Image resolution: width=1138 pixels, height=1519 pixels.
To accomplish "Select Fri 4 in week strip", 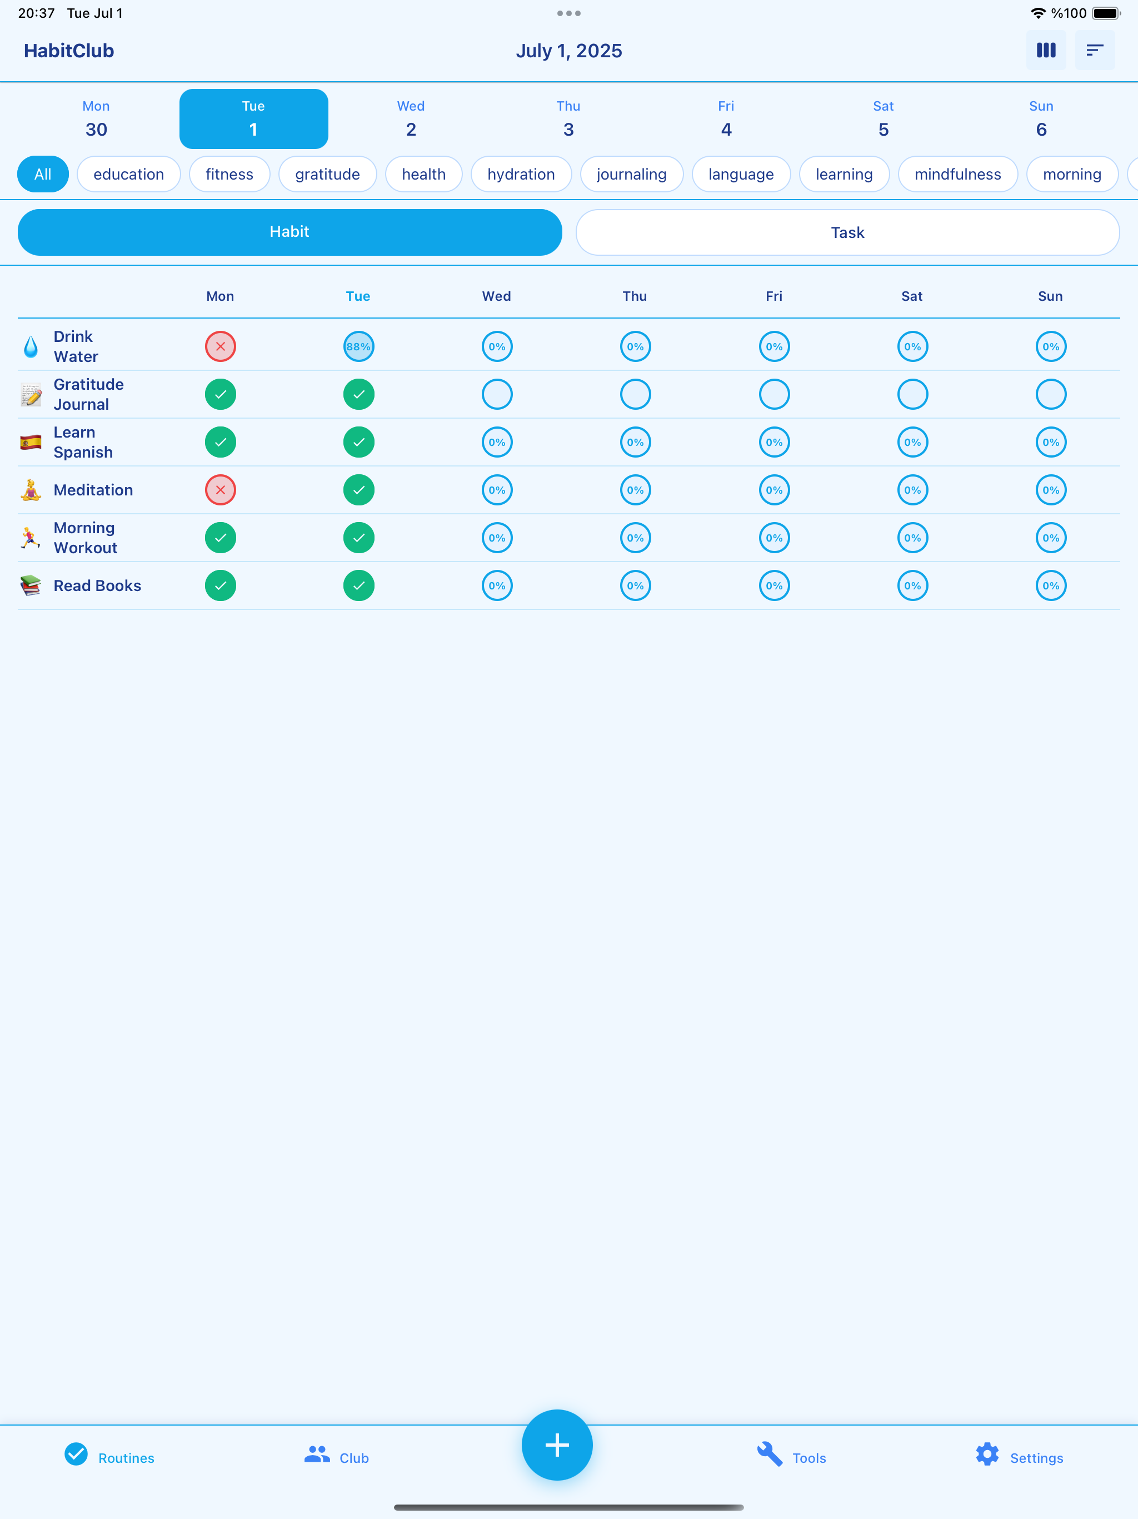I will coord(726,119).
